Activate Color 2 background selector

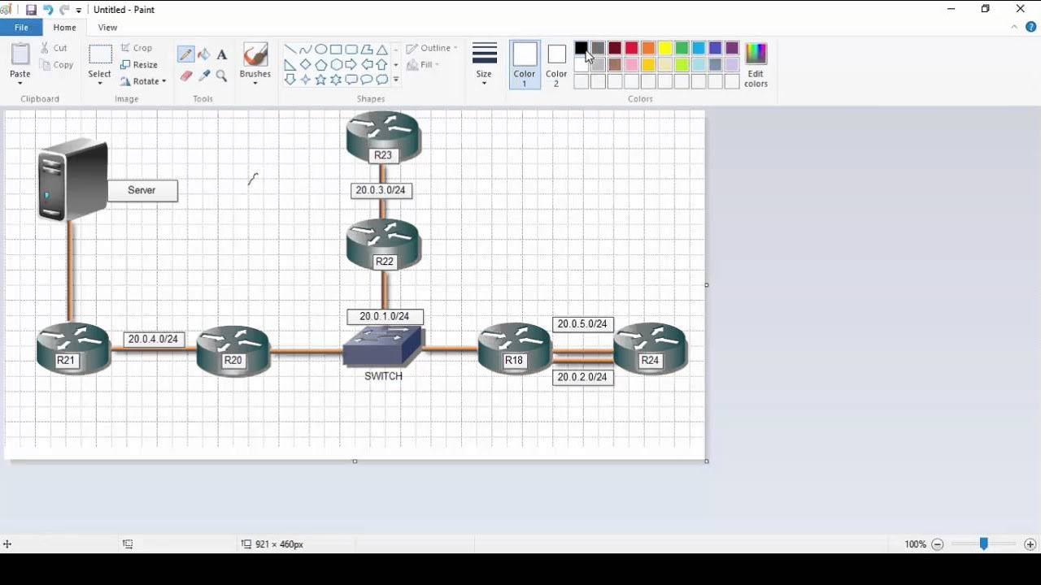click(x=556, y=64)
